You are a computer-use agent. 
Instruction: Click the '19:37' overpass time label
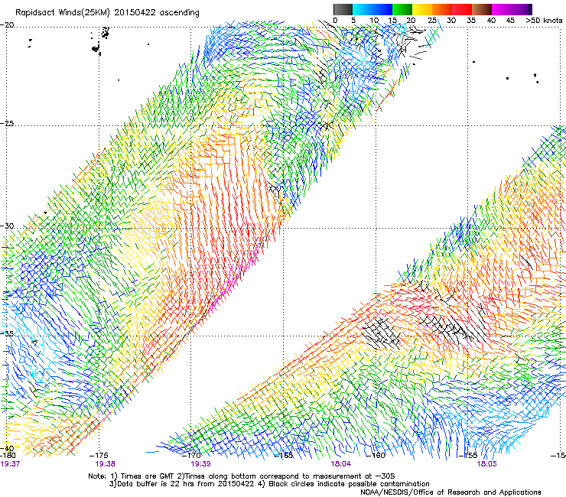(10, 464)
